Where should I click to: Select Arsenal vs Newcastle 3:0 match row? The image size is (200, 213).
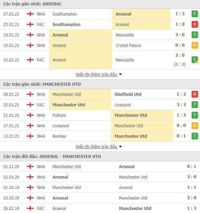pos(100,35)
